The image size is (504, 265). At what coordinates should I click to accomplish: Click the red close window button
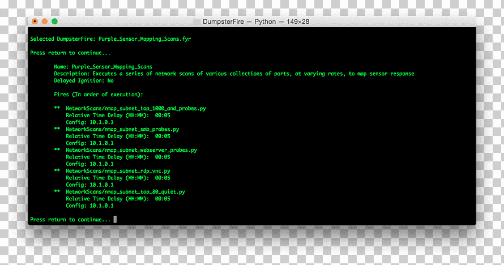pyautogui.click(x=35, y=22)
